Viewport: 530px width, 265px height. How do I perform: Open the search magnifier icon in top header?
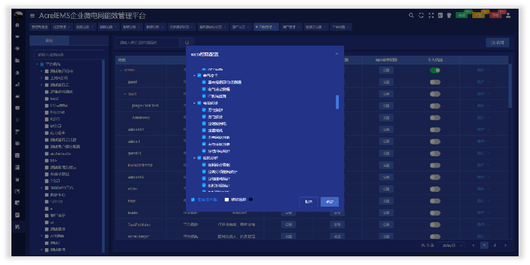pyautogui.click(x=411, y=15)
